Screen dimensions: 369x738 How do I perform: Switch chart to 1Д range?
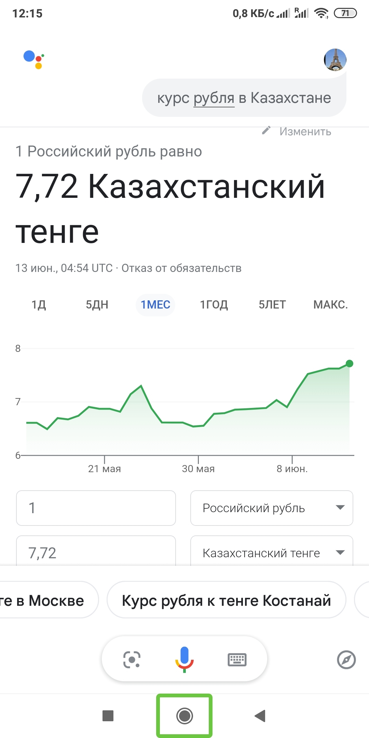39,304
